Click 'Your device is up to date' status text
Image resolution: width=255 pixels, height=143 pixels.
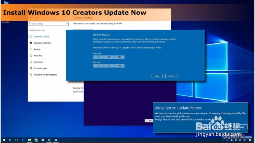(x=98, y=24)
